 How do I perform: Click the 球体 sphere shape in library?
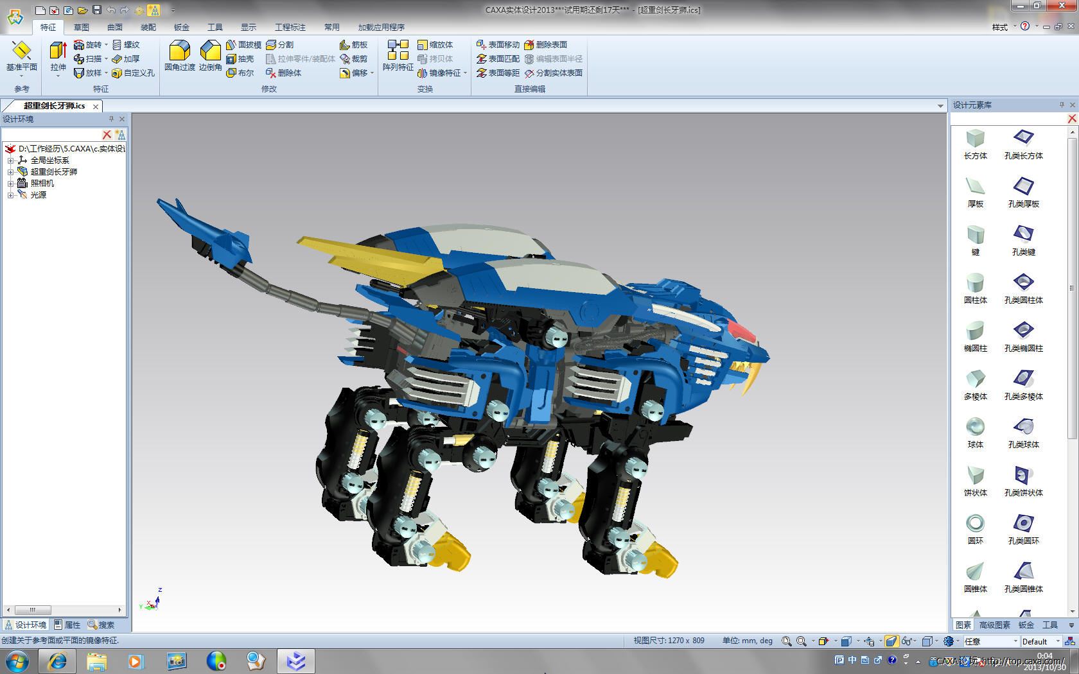click(975, 433)
